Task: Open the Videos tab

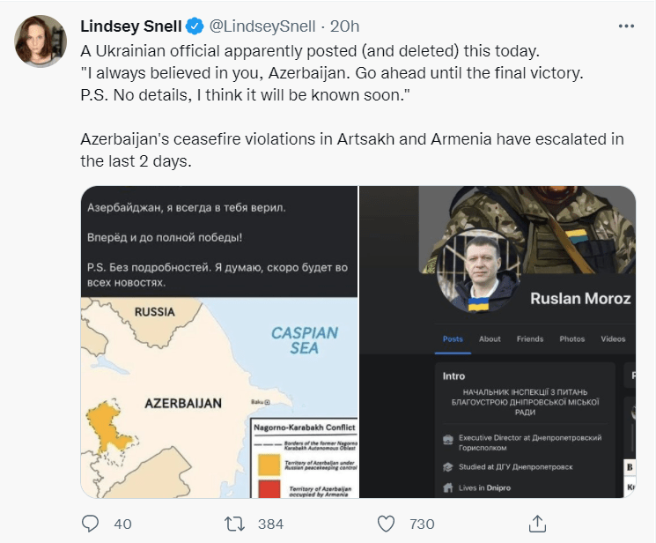Action: (613, 338)
